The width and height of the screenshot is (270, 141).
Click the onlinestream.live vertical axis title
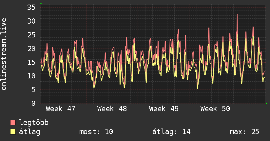[4, 54]
